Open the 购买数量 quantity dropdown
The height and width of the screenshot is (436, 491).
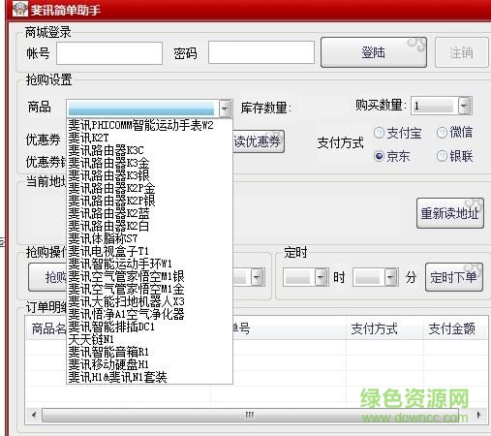(465, 106)
